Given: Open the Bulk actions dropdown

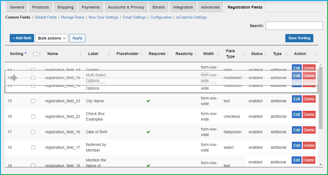Looking at the screenshot, I should pos(52,38).
